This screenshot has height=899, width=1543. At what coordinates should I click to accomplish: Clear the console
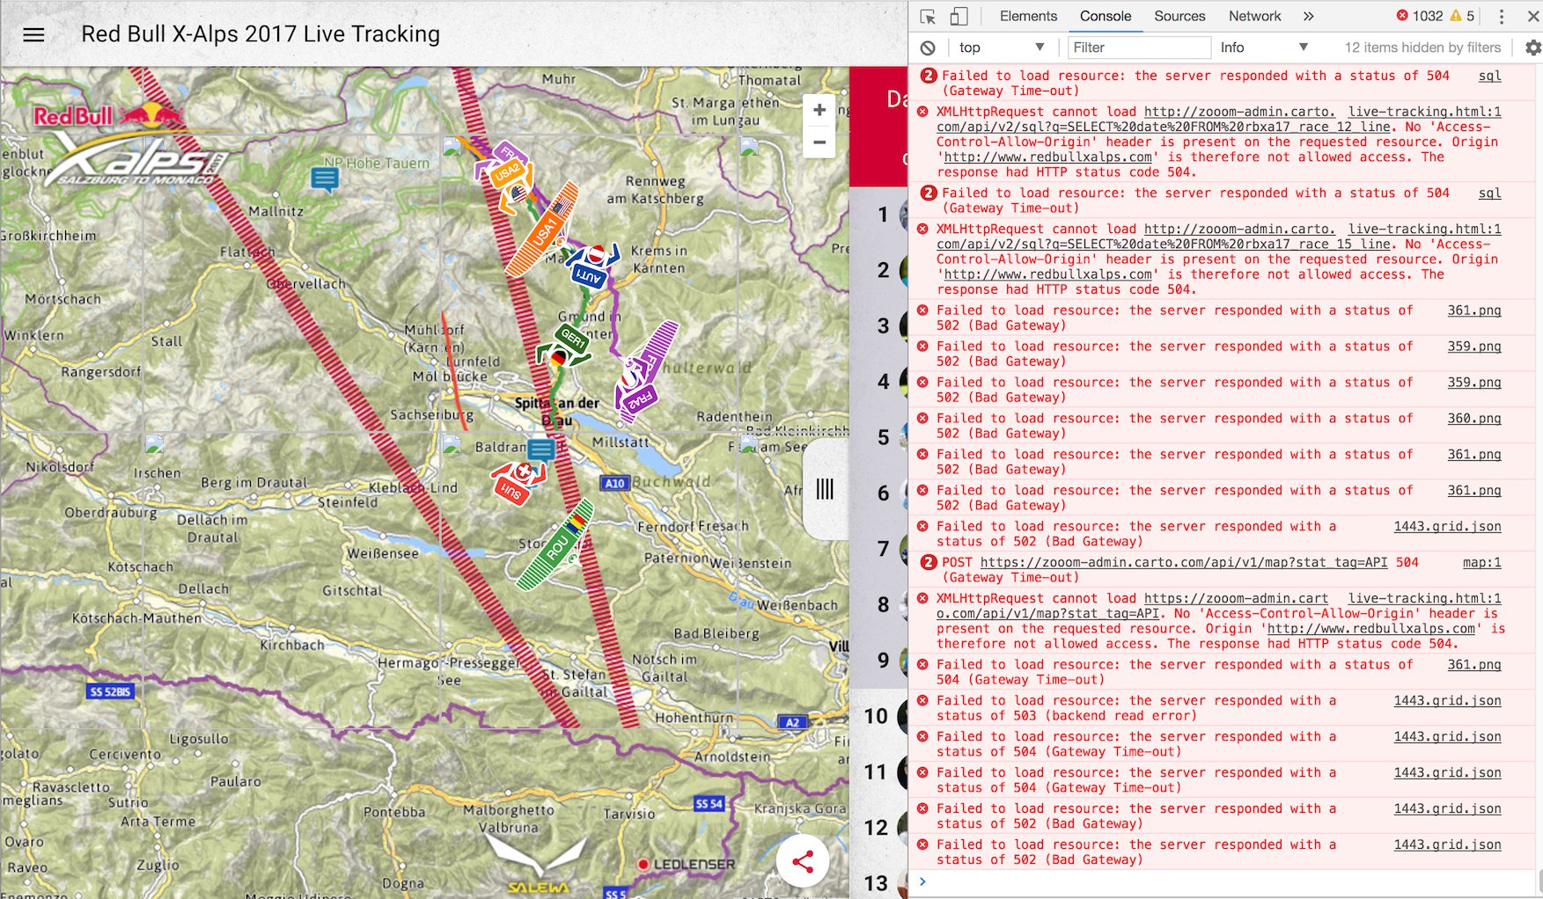coord(928,48)
